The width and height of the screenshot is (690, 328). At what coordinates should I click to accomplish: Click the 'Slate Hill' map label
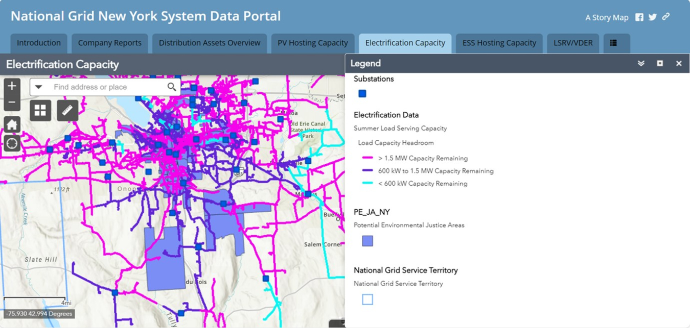pyautogui.click(x=41, y=260)
